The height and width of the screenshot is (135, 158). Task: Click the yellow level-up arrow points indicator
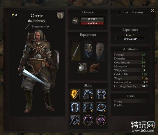click(x=14, y=15)
